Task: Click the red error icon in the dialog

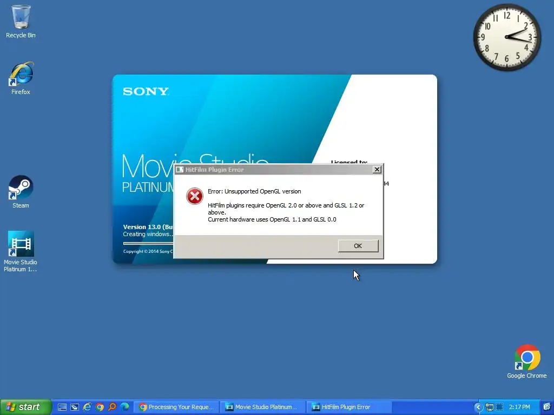Action: (195, 196)
